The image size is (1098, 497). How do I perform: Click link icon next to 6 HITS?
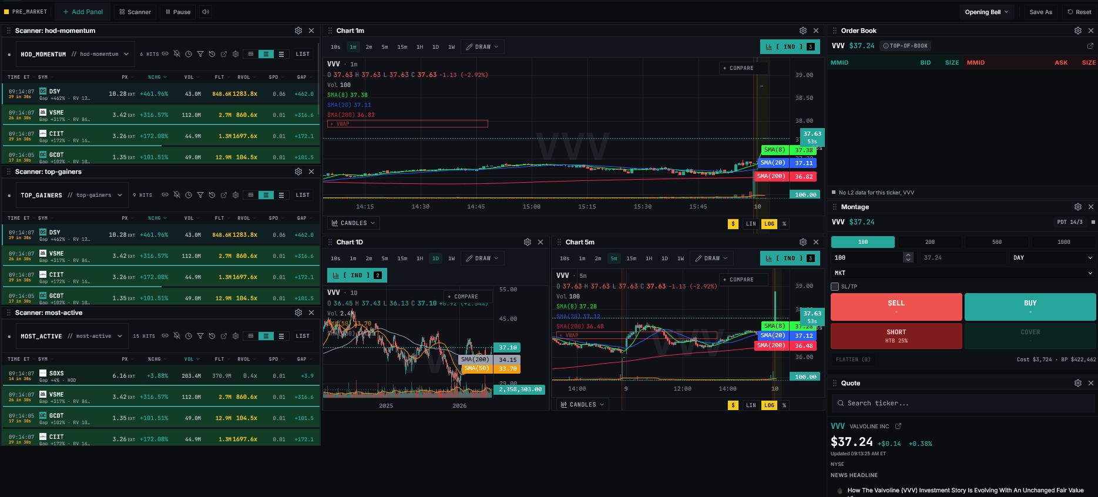165,54
